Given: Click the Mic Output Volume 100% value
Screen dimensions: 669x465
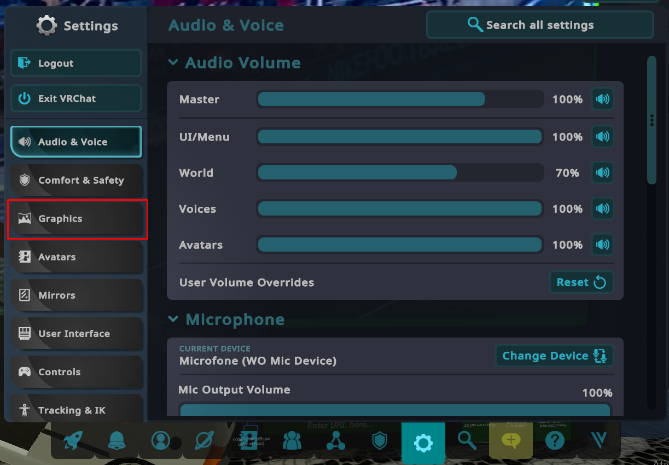Looking at the screenshot, I should [x=597, y=393].
